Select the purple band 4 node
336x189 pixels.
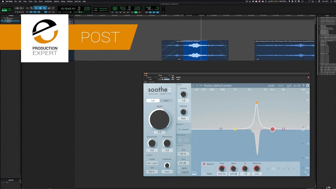283,129
